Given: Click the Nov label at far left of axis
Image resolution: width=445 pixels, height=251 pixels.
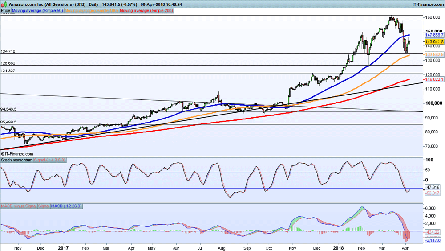Looking at the screenshot, I should [18, 248].
